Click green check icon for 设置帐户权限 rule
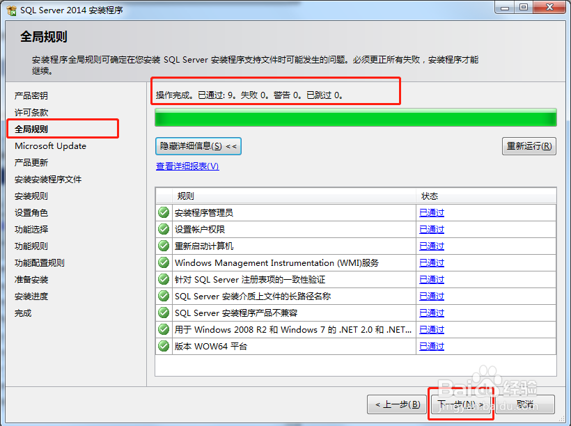571x426 pixels. [x=164, y=229]
